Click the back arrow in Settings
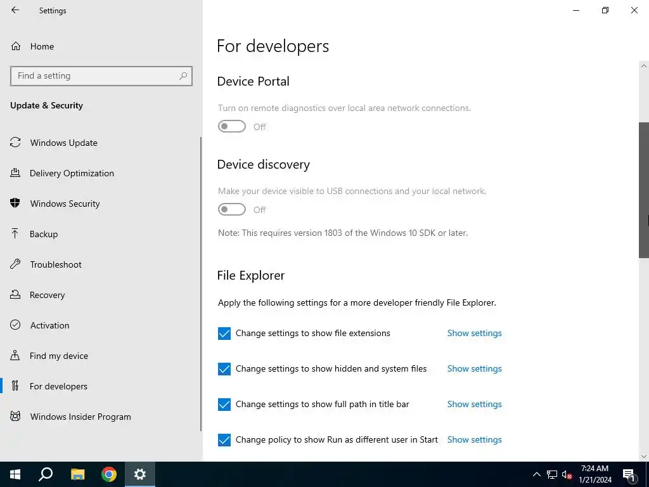Viewport: 649px width, 487px height. (15, 10)
